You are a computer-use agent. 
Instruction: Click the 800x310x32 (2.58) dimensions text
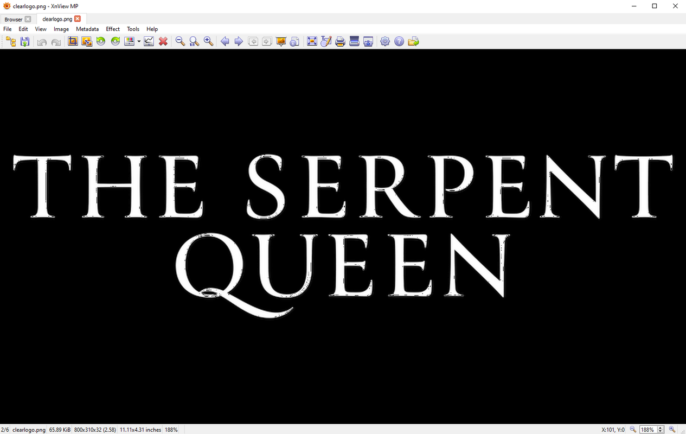[x=95, y=430]
